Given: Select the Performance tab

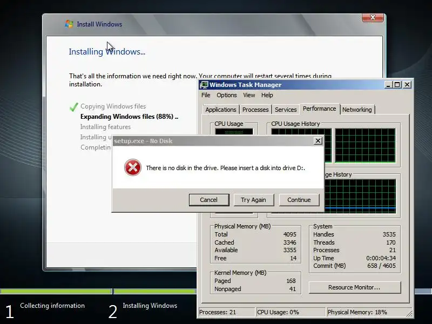Looking at the screenshot, I should point(319,109).
